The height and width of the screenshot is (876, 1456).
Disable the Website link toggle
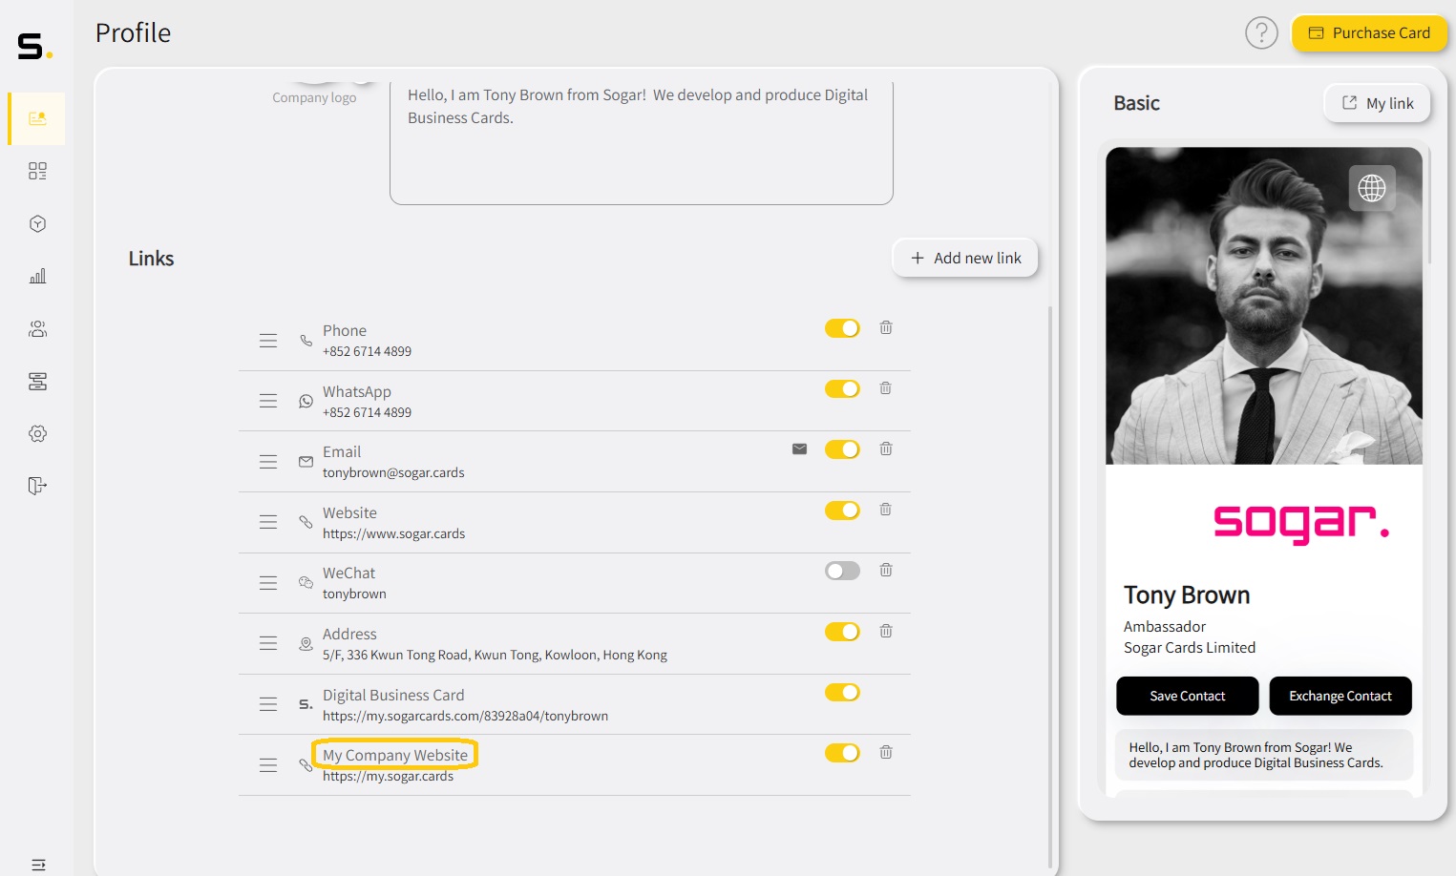click(x=842, y=511)
